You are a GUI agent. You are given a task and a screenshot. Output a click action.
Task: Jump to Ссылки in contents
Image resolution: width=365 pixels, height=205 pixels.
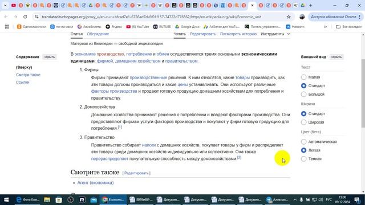(23, 82)
